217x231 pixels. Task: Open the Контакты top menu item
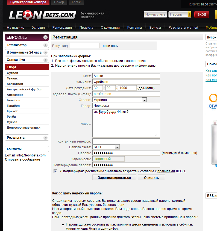coord(134,28)
